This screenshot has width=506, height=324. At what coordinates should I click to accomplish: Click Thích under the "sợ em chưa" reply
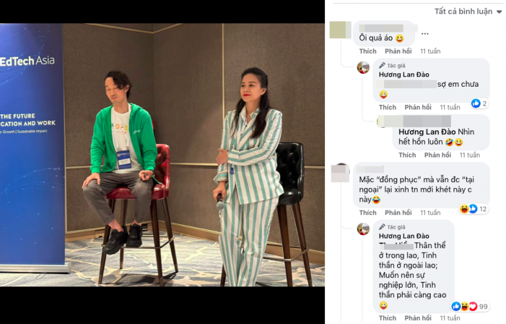point(387,108)
